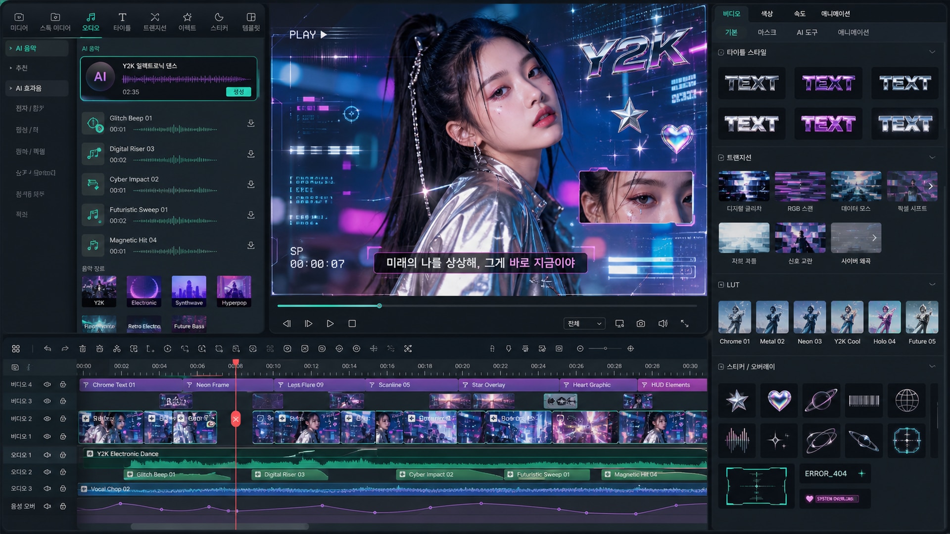
Task: Click the scissors split icon
Action: pos(117,349)
